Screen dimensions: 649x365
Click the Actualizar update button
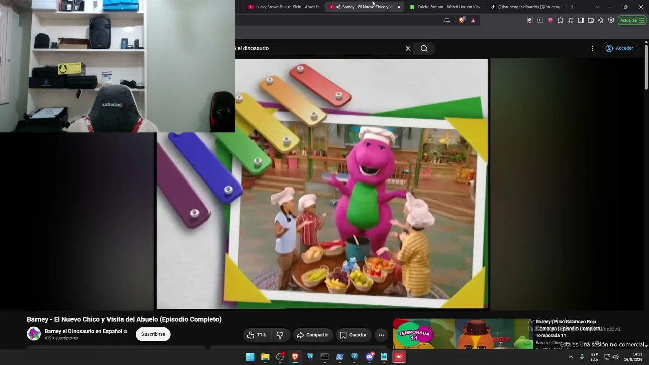(632, 20)
